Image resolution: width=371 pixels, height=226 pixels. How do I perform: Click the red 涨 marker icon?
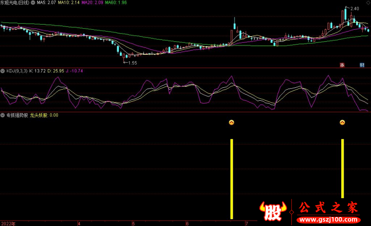(x=342, y=65)
